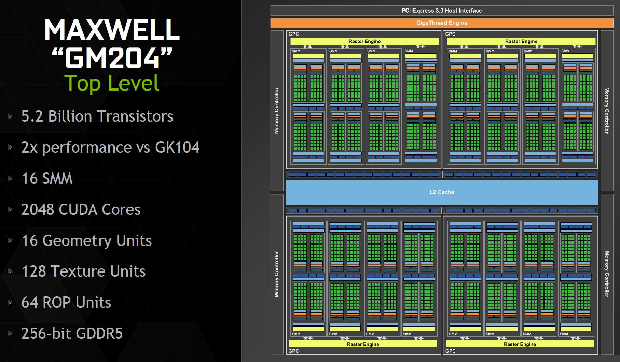Screen dimensions: 620x362
Task: Click the bottom-right GPC Raster Engine bar
Action: click(x=520, y=344)
